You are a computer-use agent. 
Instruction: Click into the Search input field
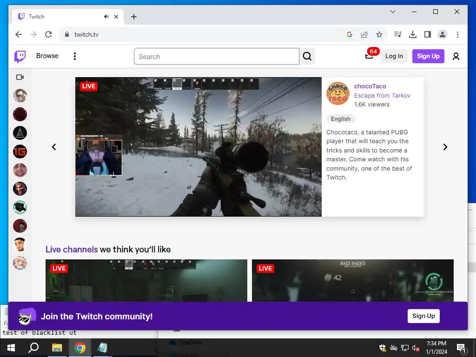point(217,56)
